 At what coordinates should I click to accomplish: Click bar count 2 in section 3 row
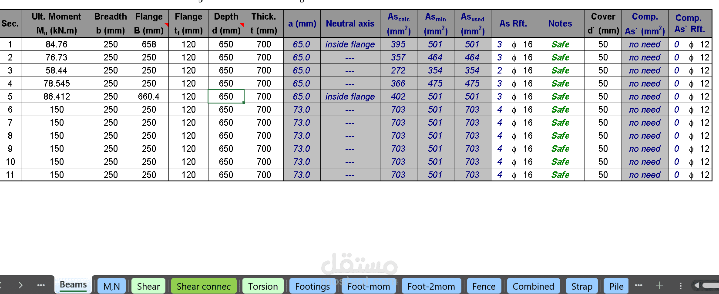pyautogui.click(x=500, y=70)
